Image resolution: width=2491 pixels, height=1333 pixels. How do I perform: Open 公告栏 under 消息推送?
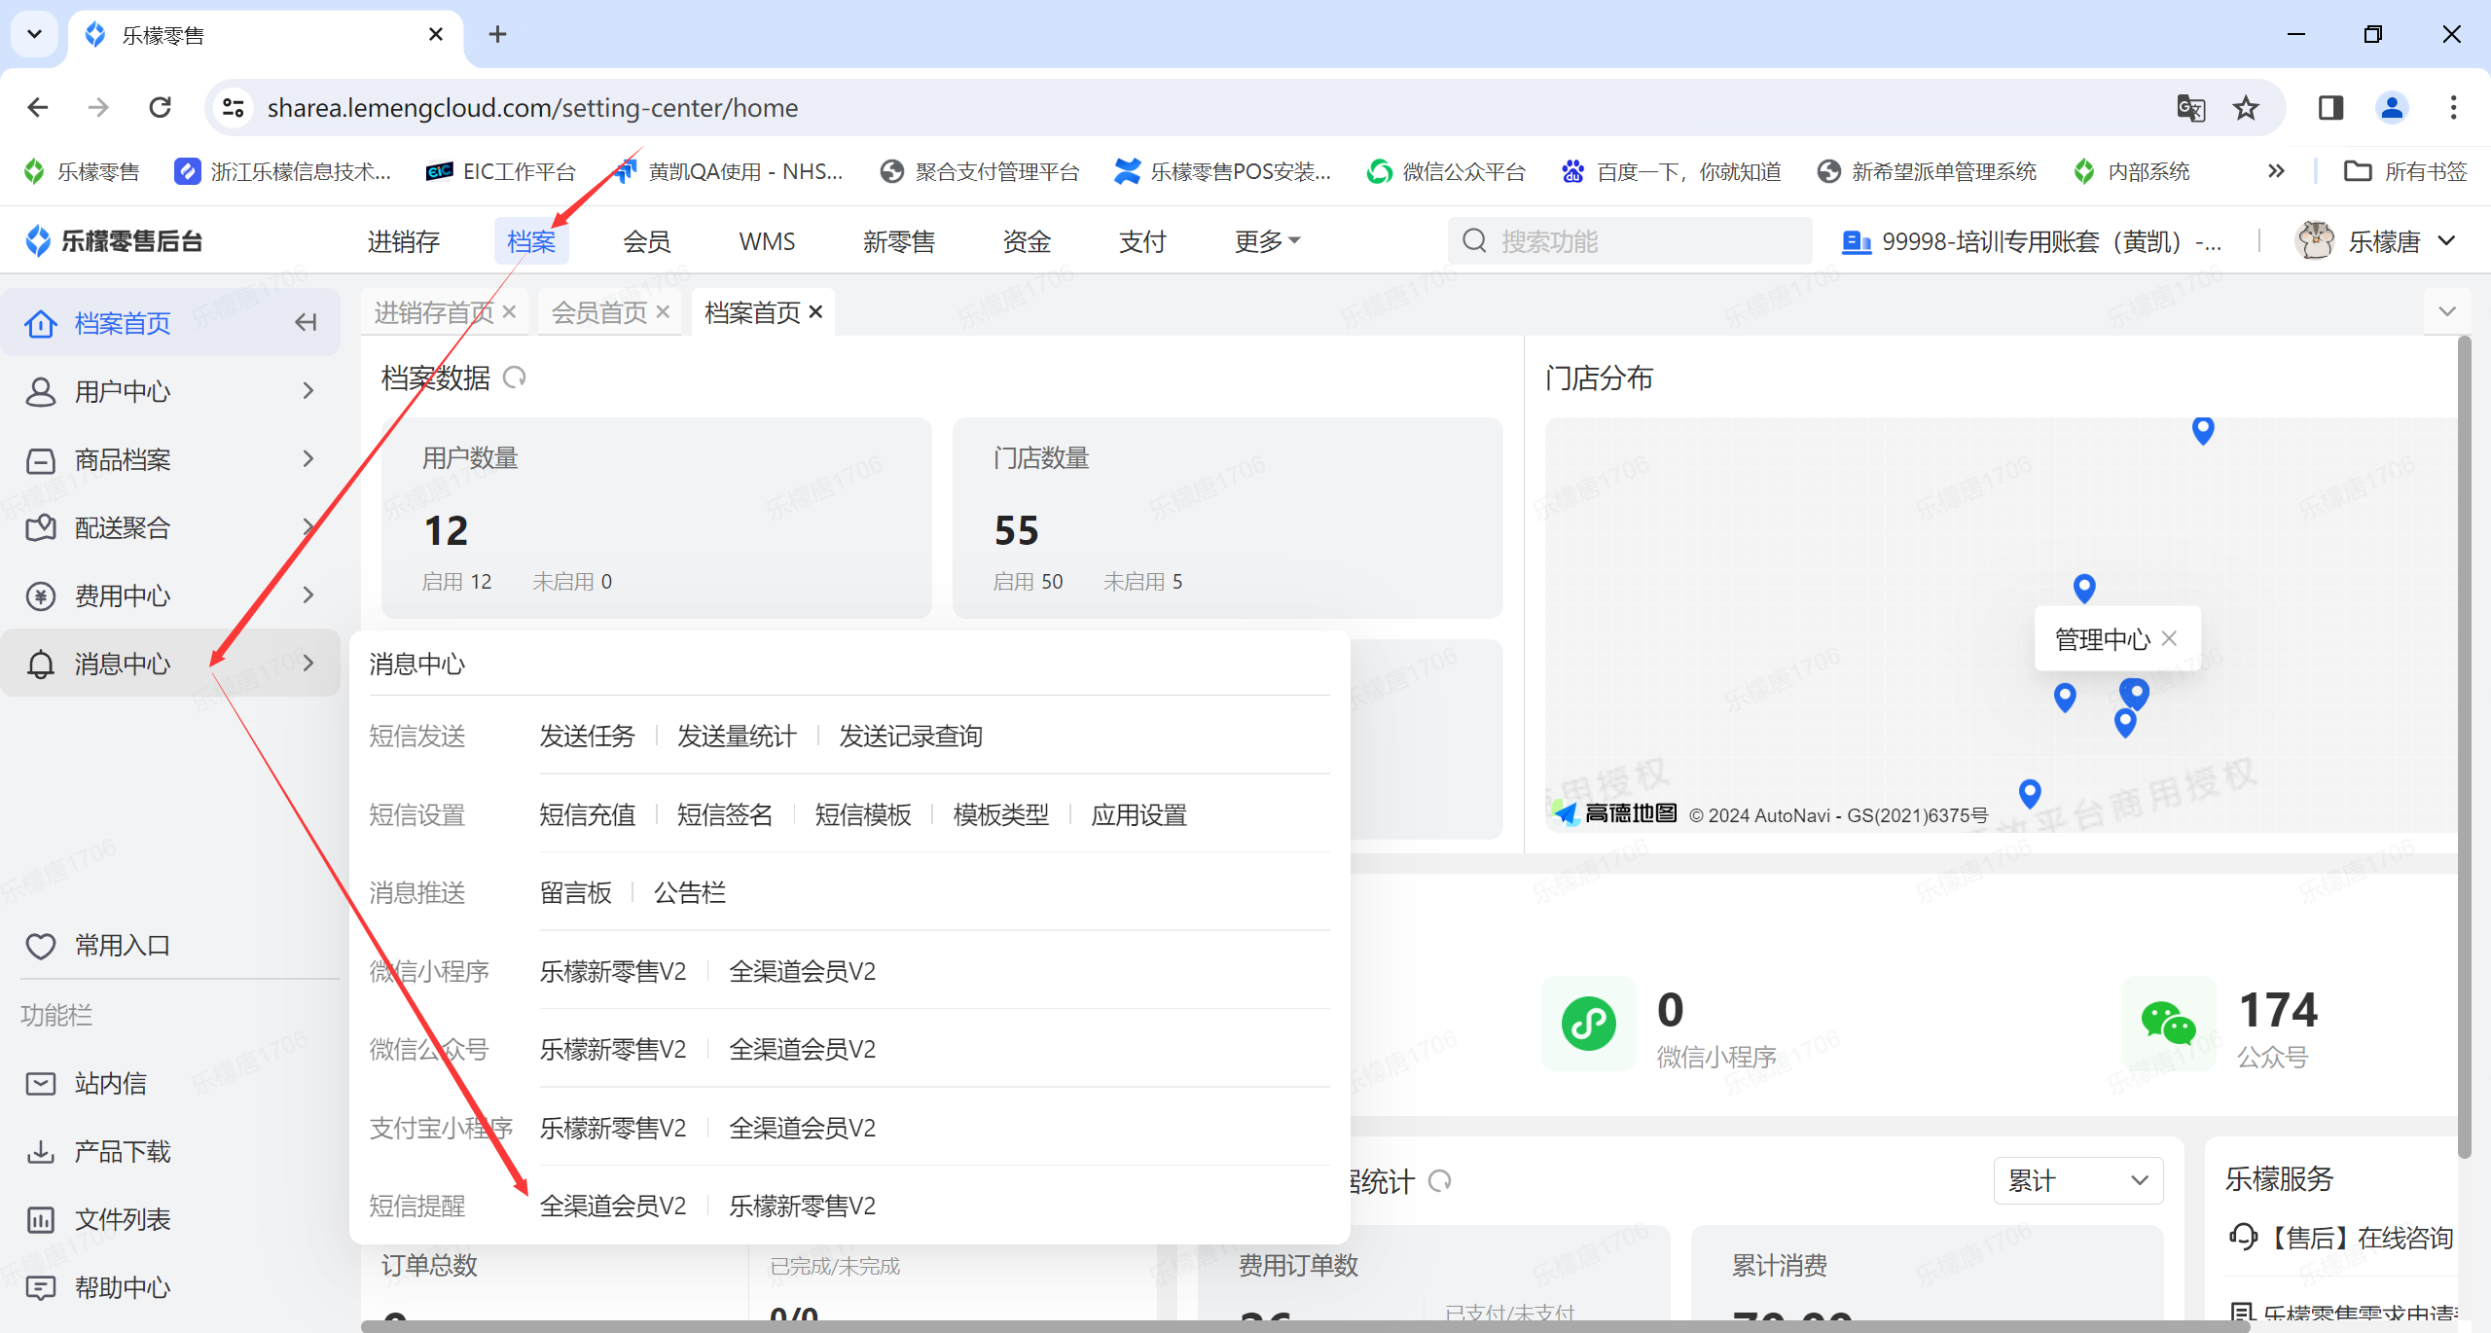point(690,893)
